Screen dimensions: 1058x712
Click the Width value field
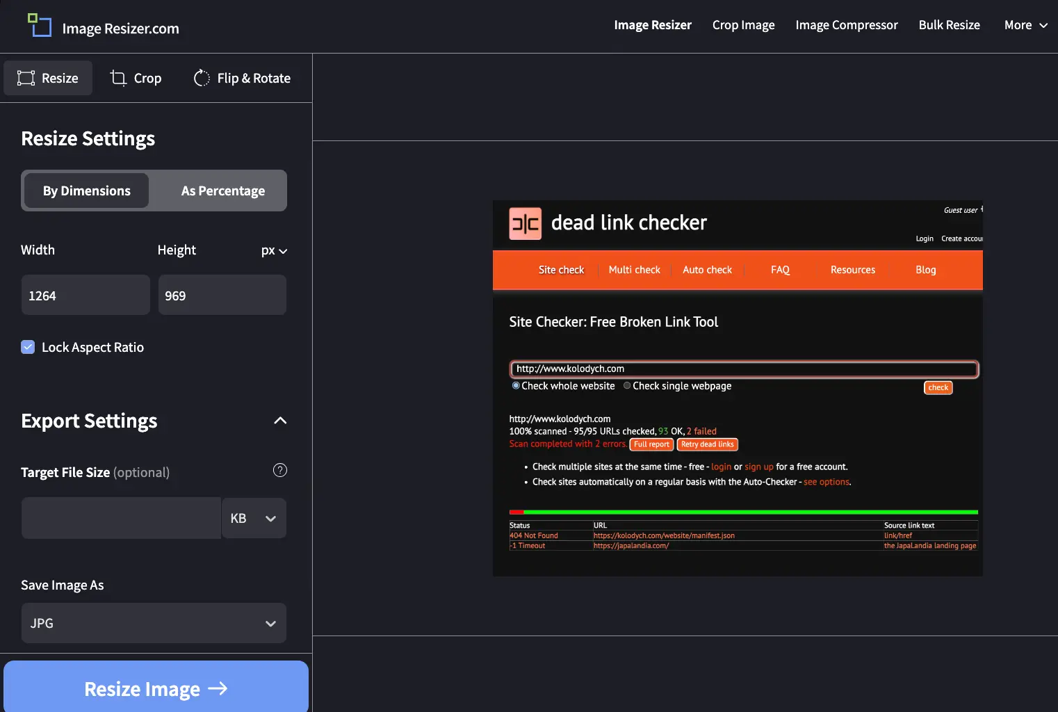(x=85, y=295)
